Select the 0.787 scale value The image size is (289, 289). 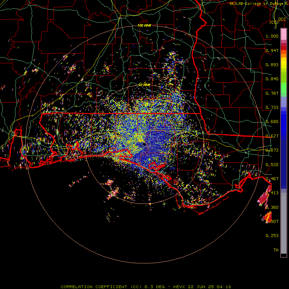[x=272, y=93]
